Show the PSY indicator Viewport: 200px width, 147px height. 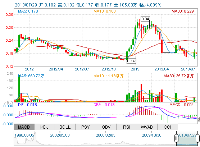coord(86,127)
